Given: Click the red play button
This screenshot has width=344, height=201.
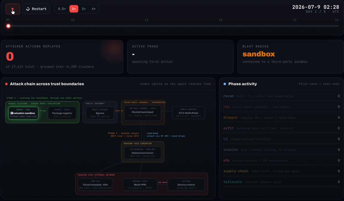Looking at the screenshot, I should (13, 9).
